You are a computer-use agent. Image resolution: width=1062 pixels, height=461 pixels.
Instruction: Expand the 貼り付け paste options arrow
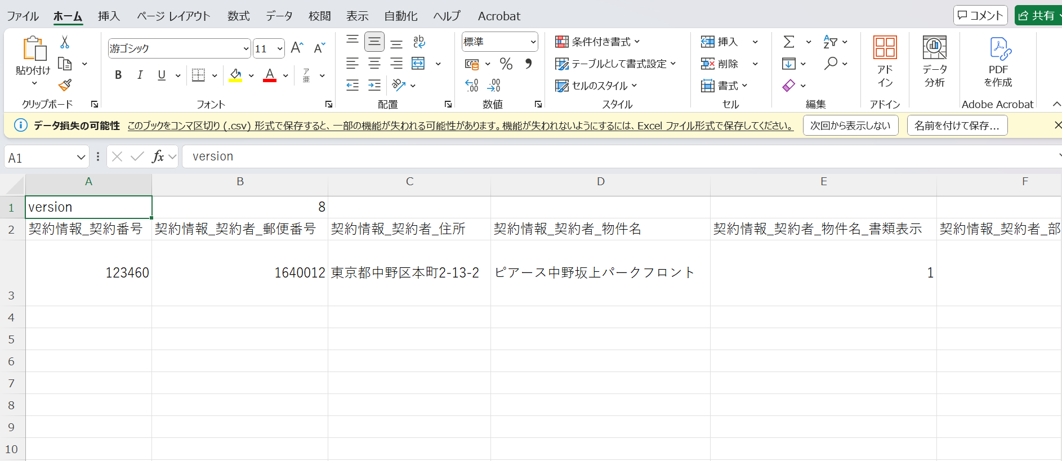point(34,83)
